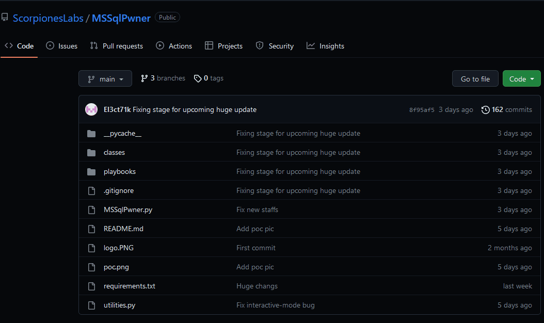Open the MSSqlPwner.py file

point(128,210)
